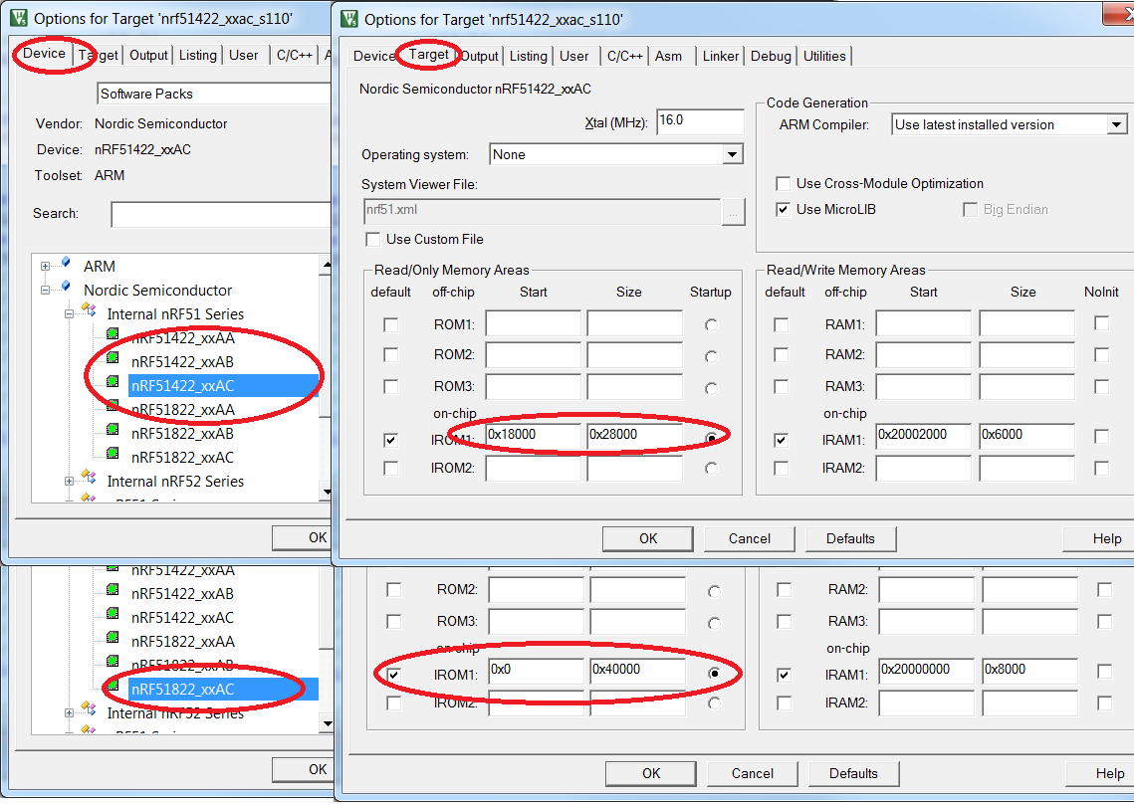Click chip icon beside nRF51822_xxAB in upper tree

pos(113,430)
